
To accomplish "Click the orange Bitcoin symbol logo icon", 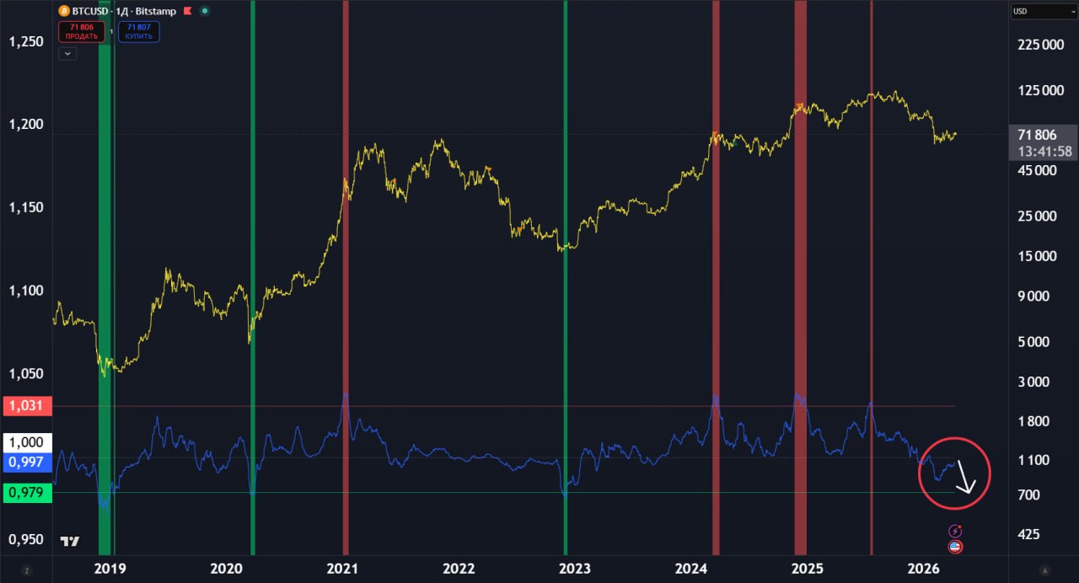I will click(64, 11).
